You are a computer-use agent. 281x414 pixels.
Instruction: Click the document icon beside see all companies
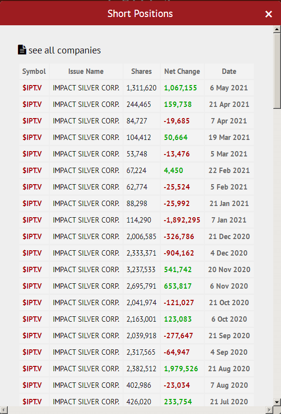[22, 50]
